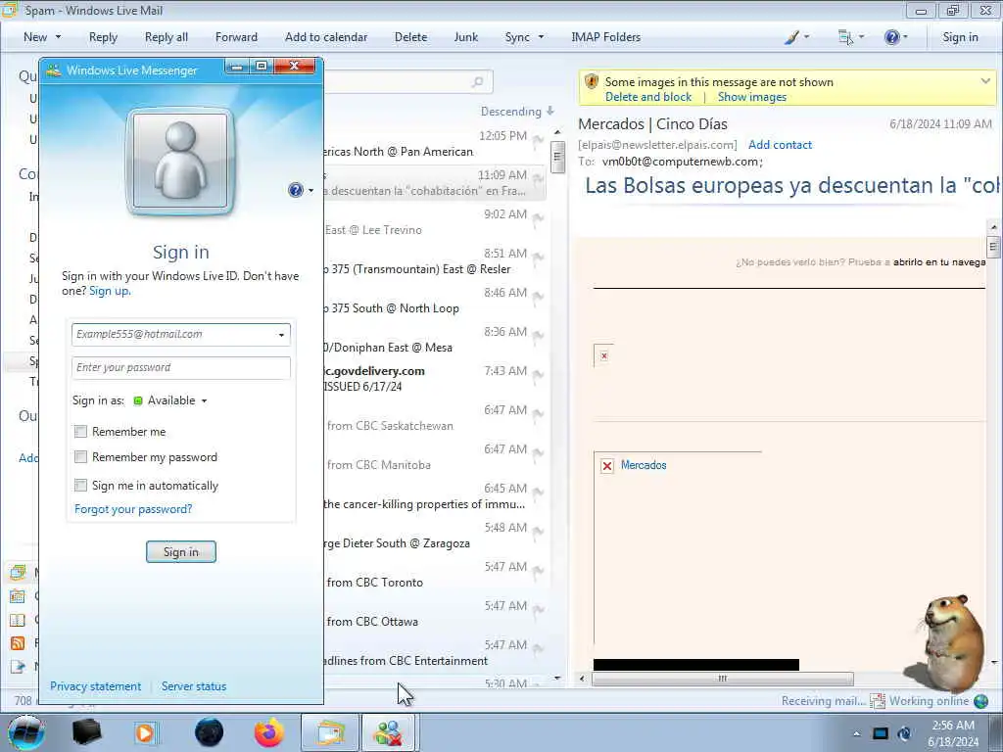Expand the info bar chevron
1003x752 pixels.
point(985,81)
